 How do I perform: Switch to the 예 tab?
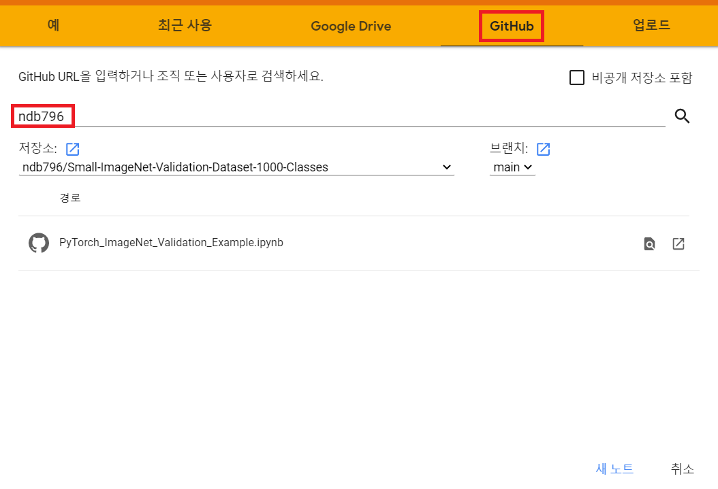53,25
